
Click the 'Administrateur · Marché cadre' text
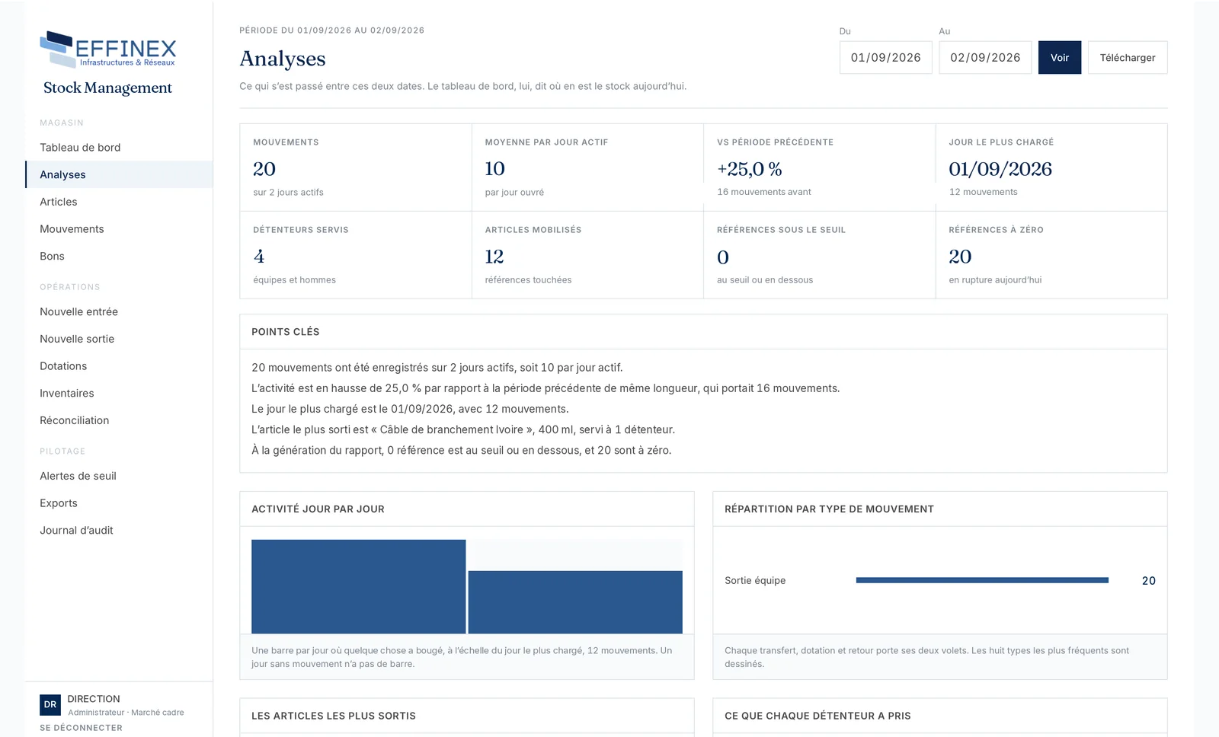[x=126, y=713]
